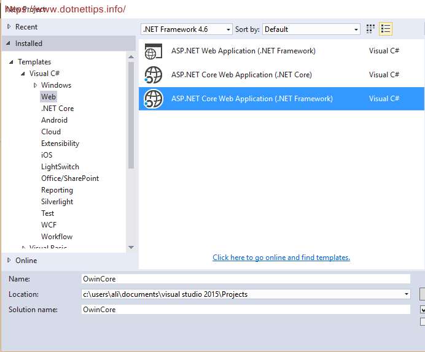Click the ASP.NET Core Web Application (.NET Core) icon
This screenshot has width=425, height=352.
154,75
